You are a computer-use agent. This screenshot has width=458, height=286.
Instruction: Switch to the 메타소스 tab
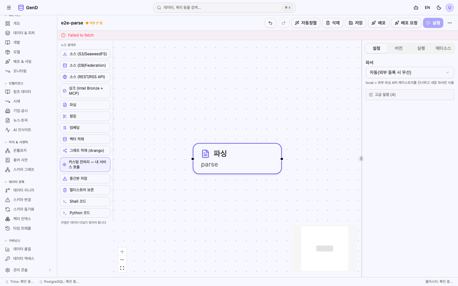pos(443,48)
